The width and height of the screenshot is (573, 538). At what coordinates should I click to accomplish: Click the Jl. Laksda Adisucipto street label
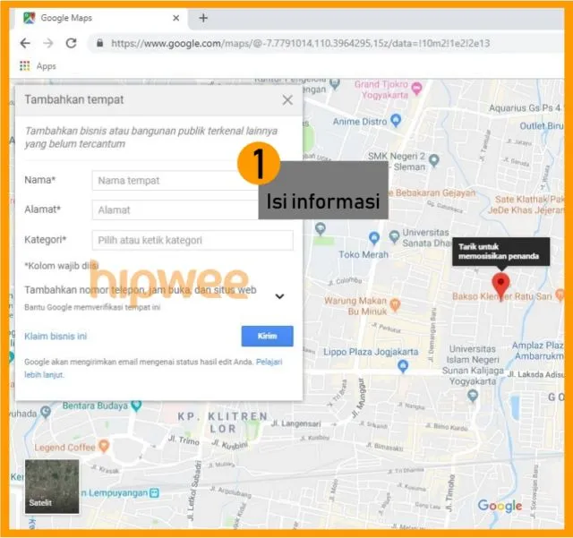click(x=535, y=374)
